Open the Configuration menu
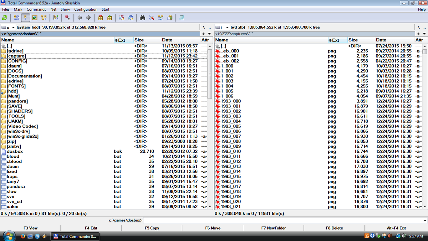428x241 pixels. tap(86, 9)
